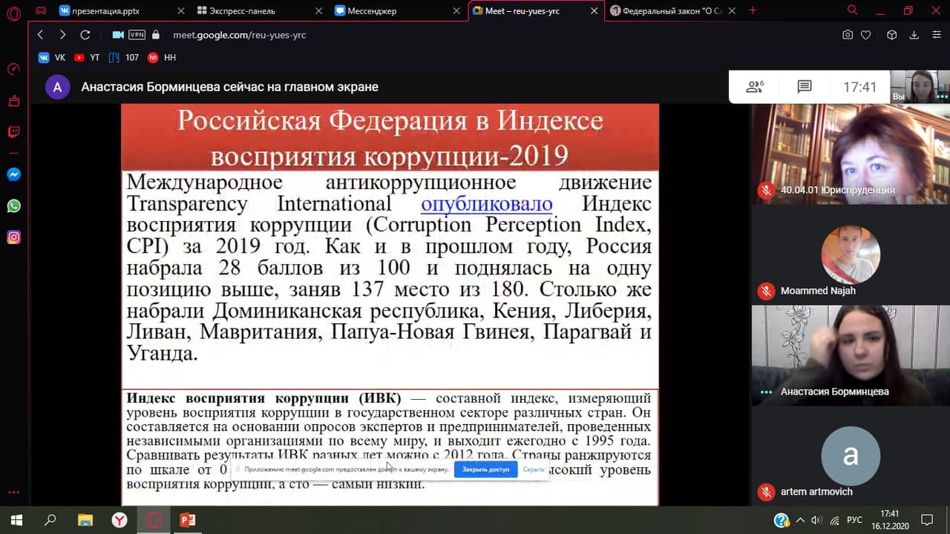Open Facebook Messenger in Opera sidebar
The image size is (950, 534).
click(x=13, y=175)
